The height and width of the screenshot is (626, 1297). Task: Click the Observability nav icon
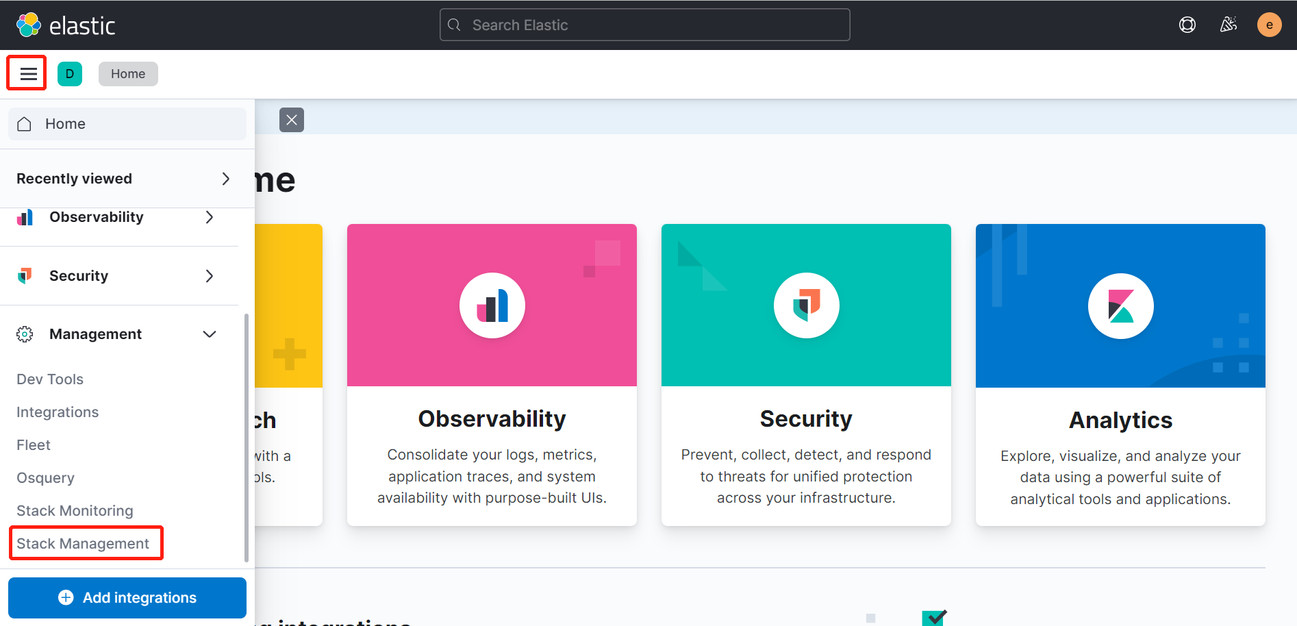(x=25, y=218)
